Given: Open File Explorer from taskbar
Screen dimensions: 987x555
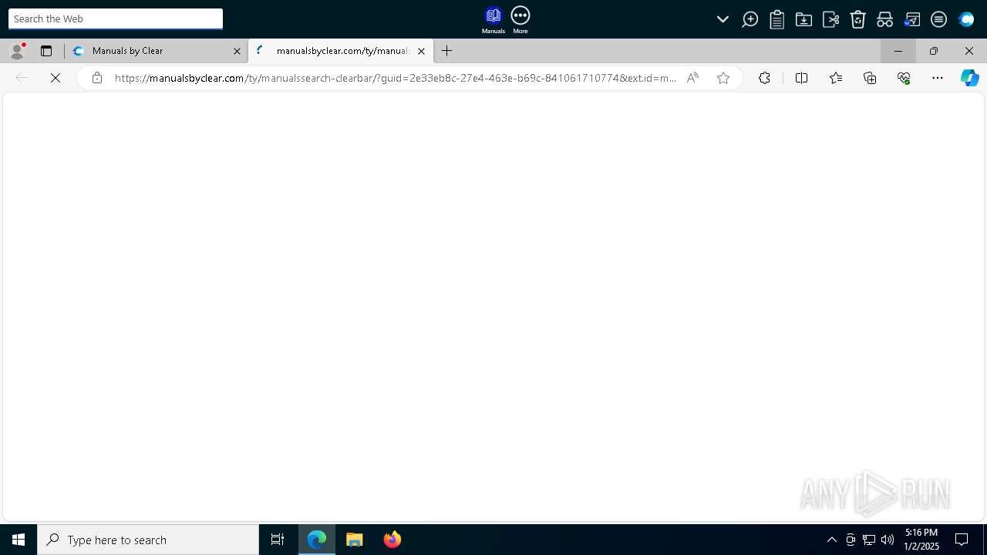Looking at the screenshot, I should click(x=355, y=540).
